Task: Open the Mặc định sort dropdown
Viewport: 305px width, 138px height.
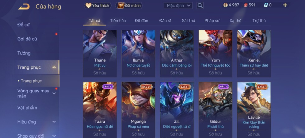Action: [x=178, y=6]
